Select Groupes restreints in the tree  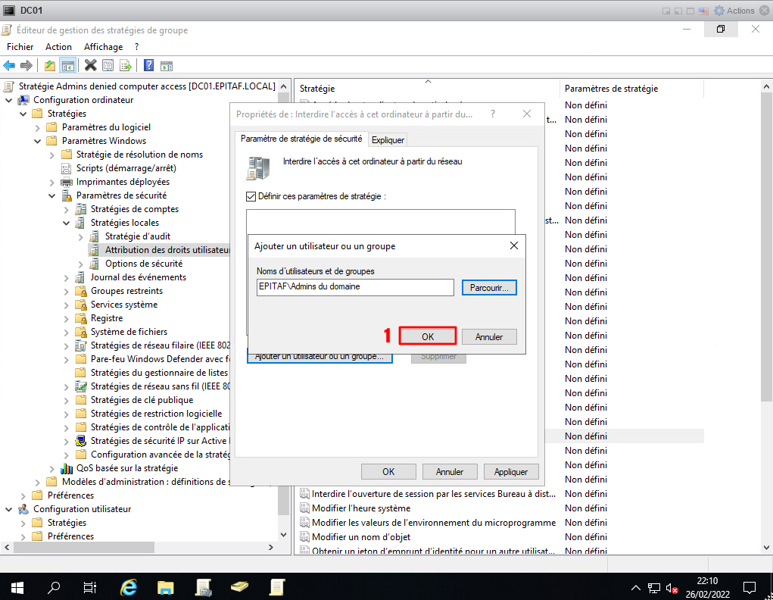click(x=126, y=291)
